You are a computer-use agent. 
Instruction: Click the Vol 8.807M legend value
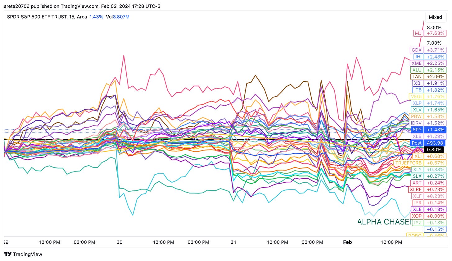[118, 17]
